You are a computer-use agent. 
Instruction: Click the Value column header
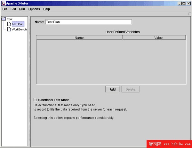click(x=154, y=38)
